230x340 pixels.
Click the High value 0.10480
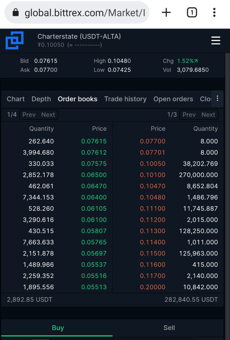[x=119, y=61]
